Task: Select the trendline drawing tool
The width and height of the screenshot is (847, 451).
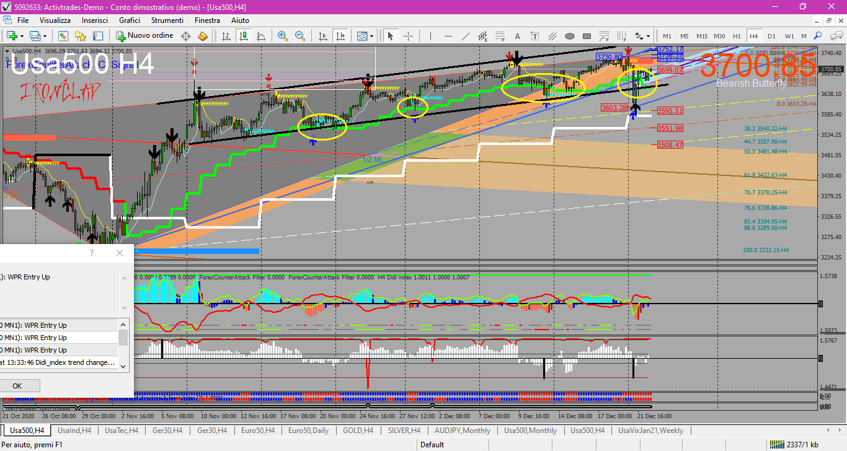Action: (465, 36)
